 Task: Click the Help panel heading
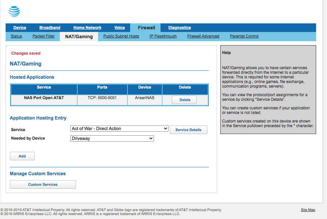pyautogui.click(x=226, y=53)
